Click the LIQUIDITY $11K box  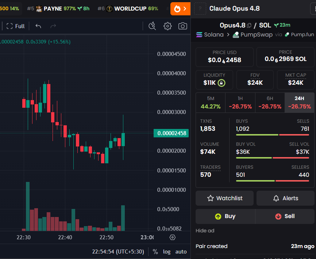pos(214,80)
